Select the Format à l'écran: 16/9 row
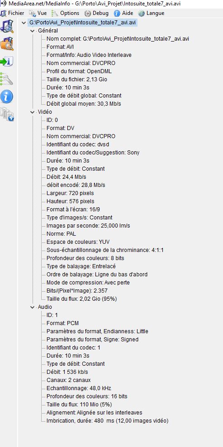 tap(73, 210)
